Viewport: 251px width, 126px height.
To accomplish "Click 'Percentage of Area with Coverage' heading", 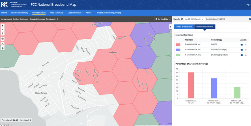I will point(192,64).
